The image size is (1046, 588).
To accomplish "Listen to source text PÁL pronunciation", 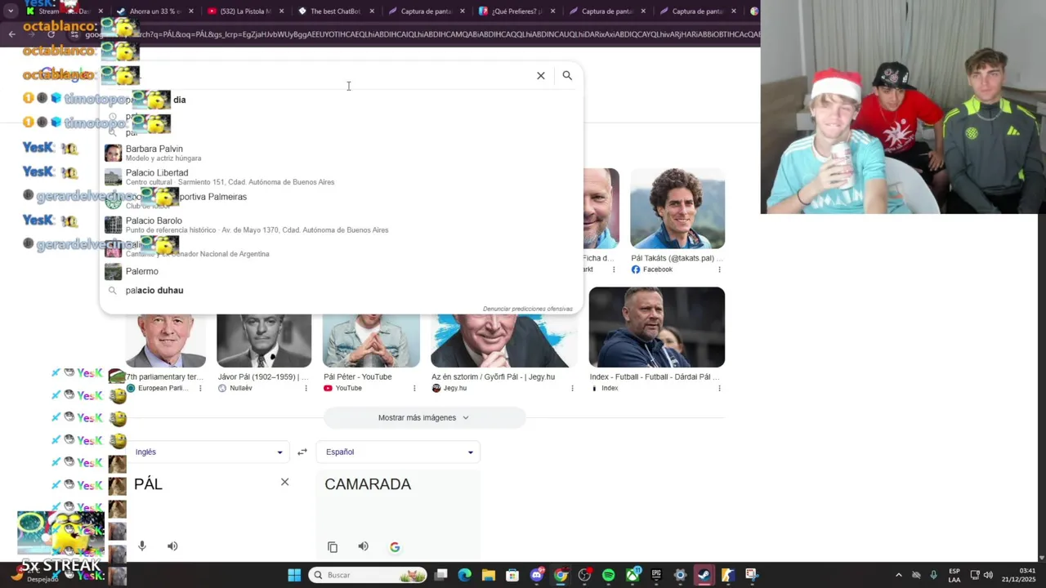I will coord(172,546).
